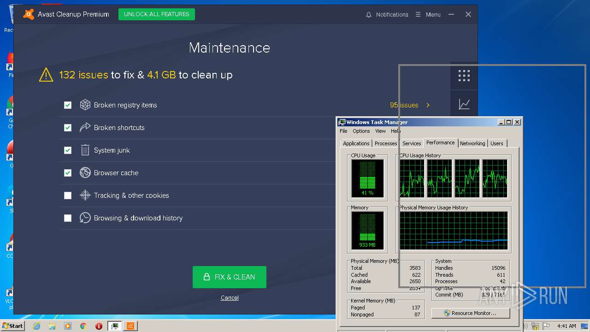Click the System junk trash icon

point(85,150)
